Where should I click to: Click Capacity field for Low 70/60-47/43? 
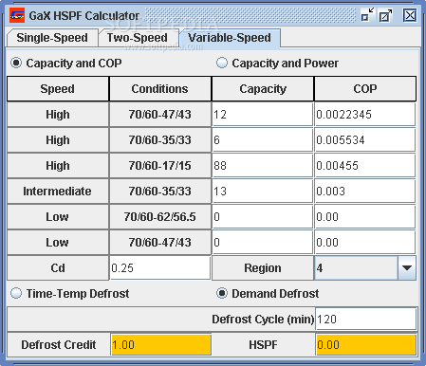click(262, 243)
